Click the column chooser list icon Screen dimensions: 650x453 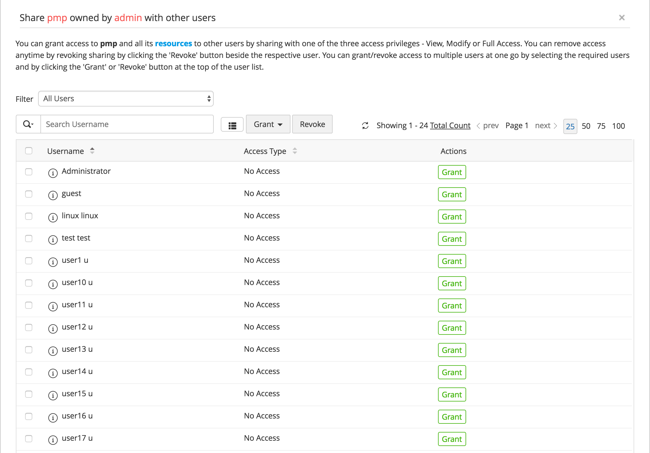point(232,126)
